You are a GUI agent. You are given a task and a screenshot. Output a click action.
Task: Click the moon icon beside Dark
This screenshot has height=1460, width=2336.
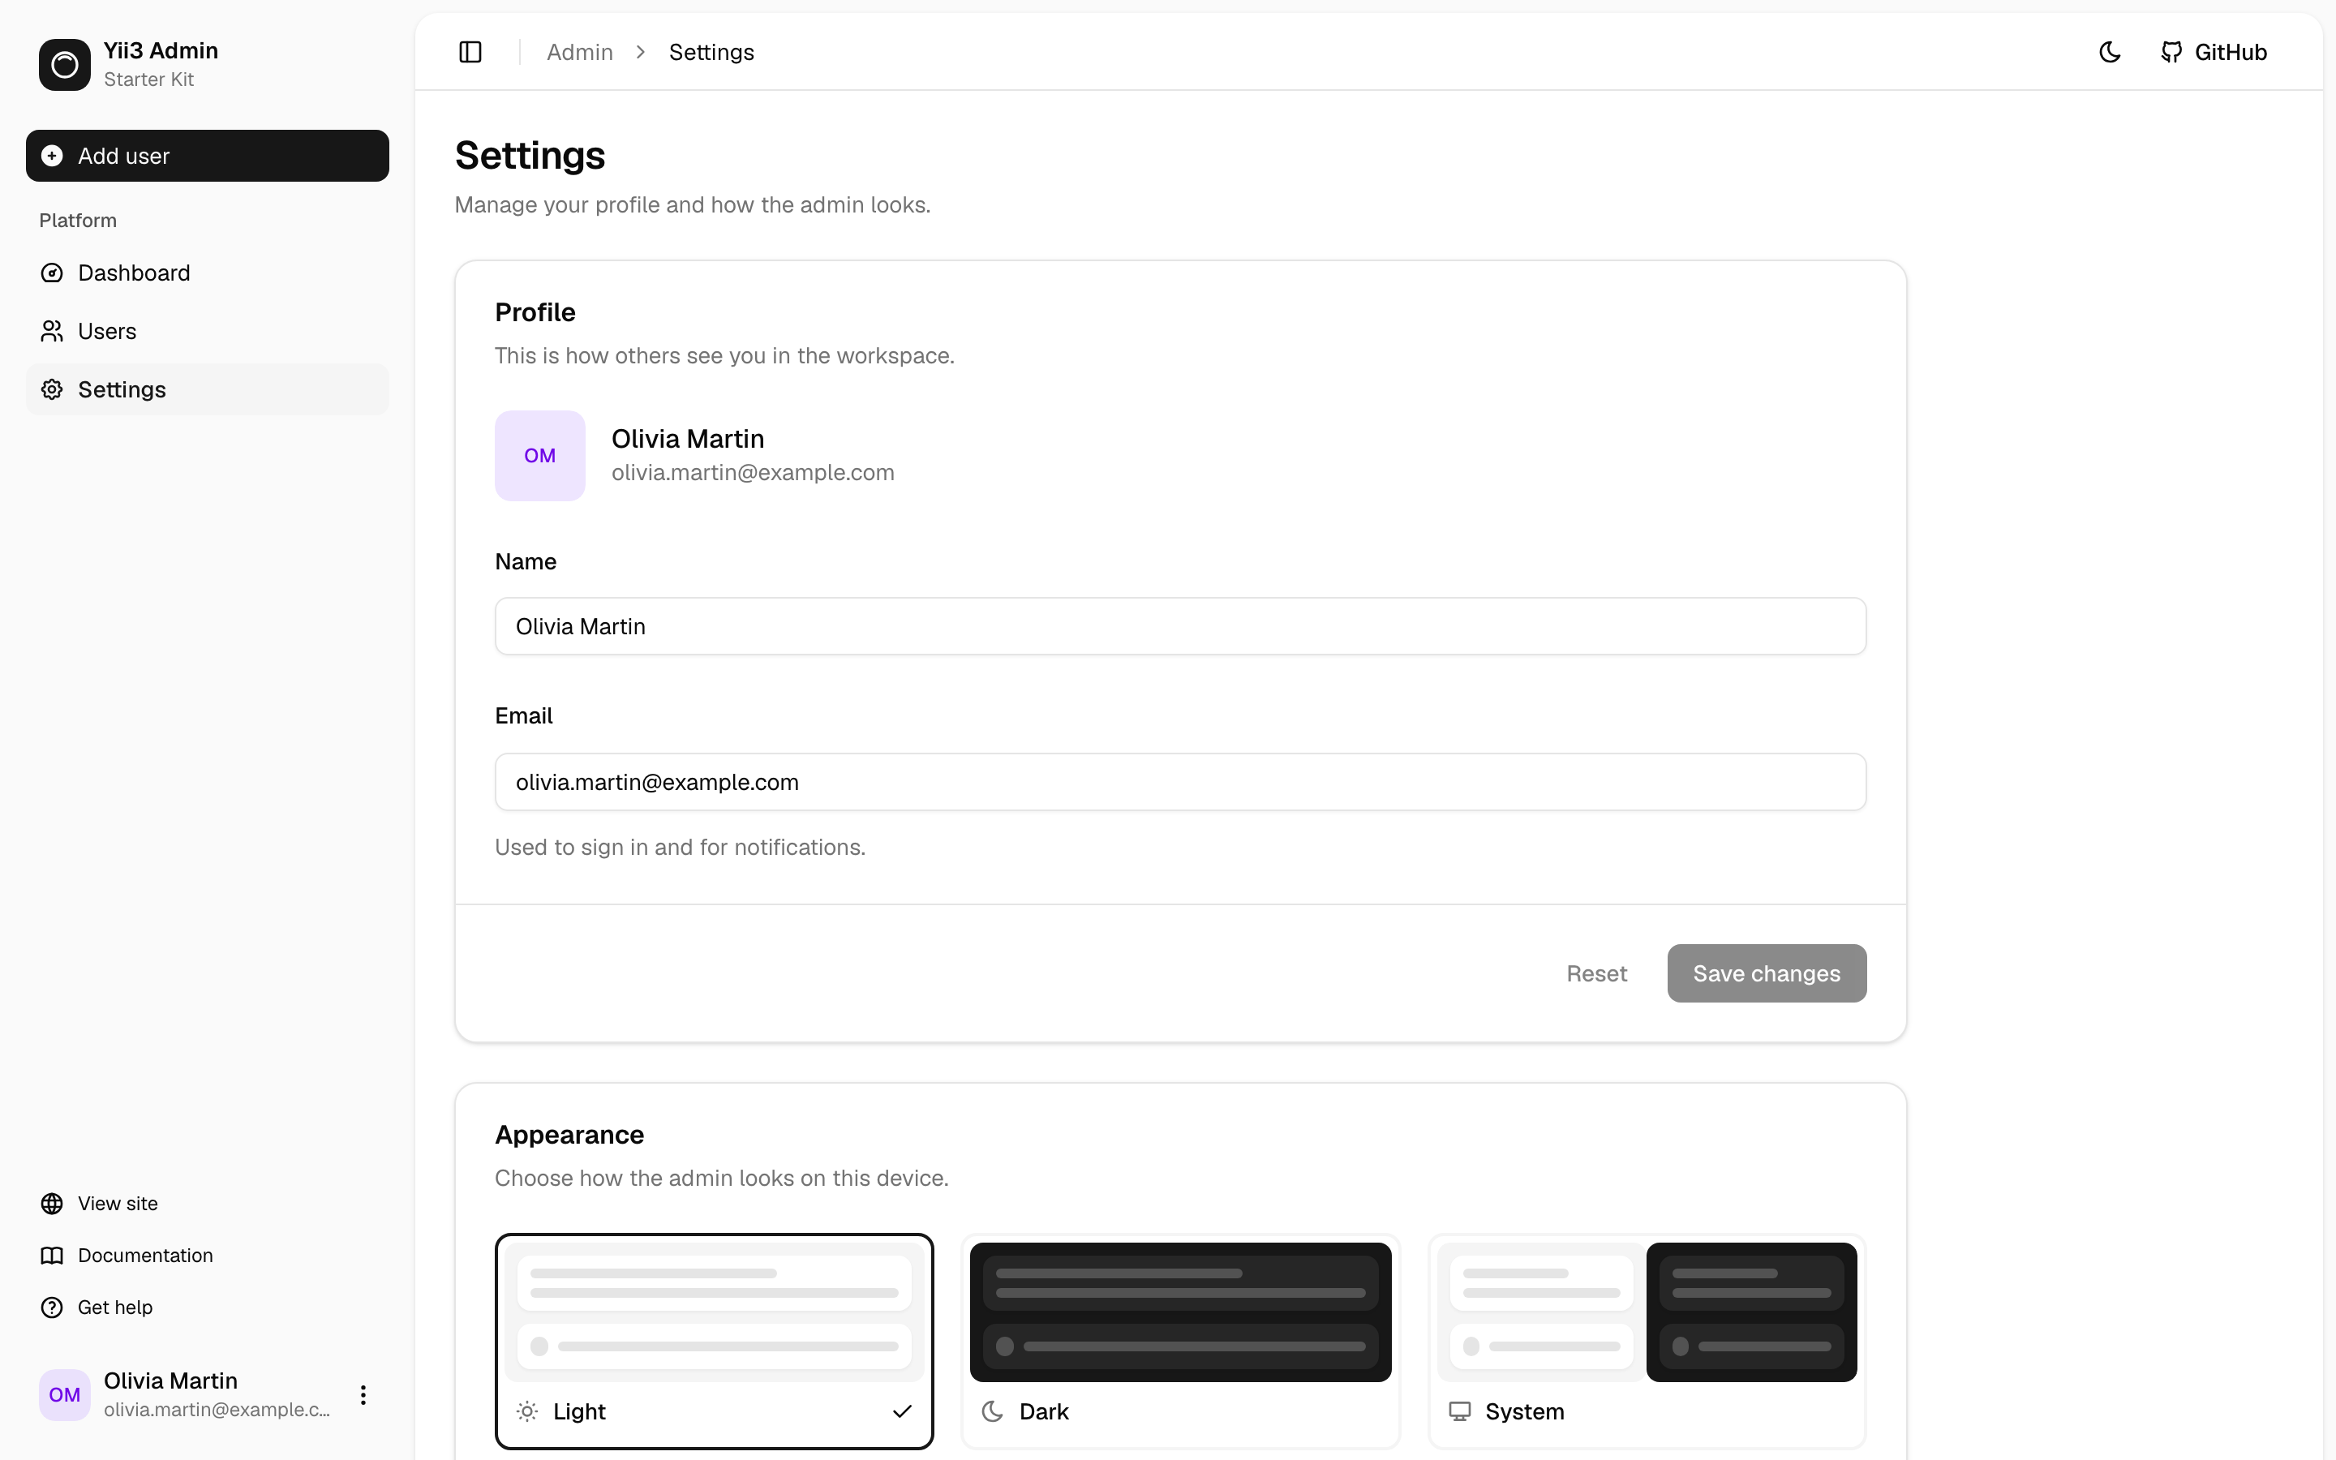992,1411
